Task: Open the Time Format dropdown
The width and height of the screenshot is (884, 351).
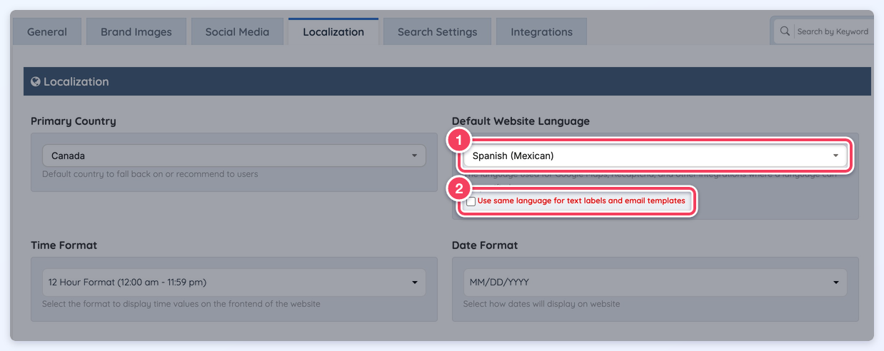Action: coord(234,283)
